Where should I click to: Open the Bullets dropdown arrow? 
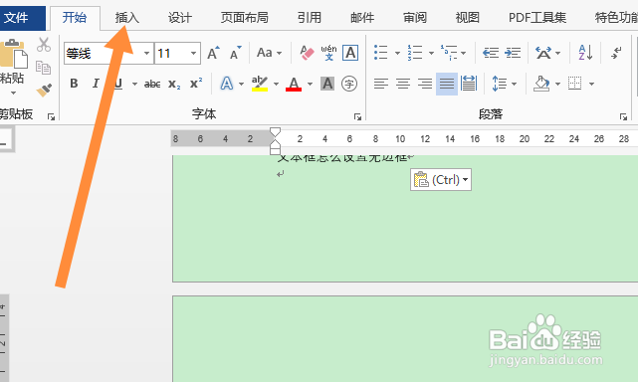tap(397, 53)
